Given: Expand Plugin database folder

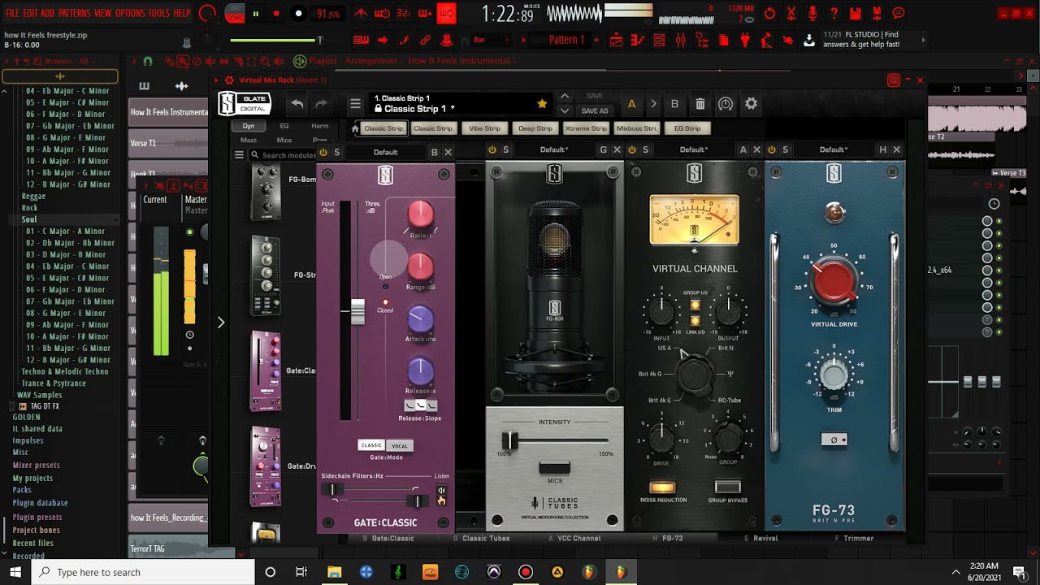Looking at the screenshot, I should [40, 503].
